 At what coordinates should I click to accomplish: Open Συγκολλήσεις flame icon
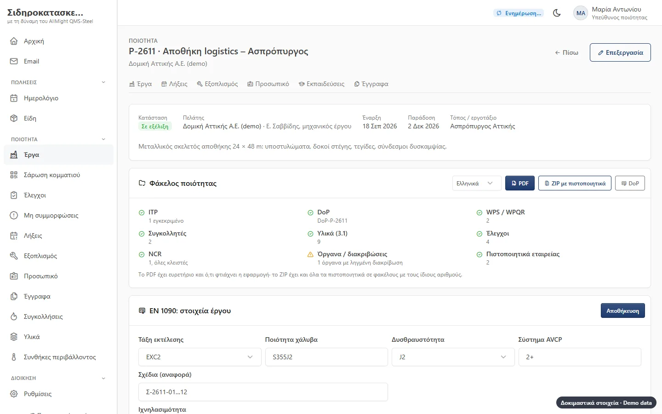[x=14, y=316]
